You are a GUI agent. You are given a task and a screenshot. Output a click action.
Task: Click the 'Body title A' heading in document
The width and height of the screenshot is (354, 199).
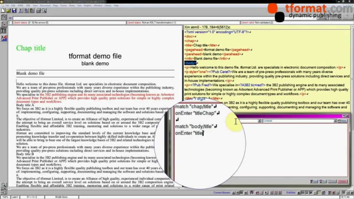coord(25,105)
